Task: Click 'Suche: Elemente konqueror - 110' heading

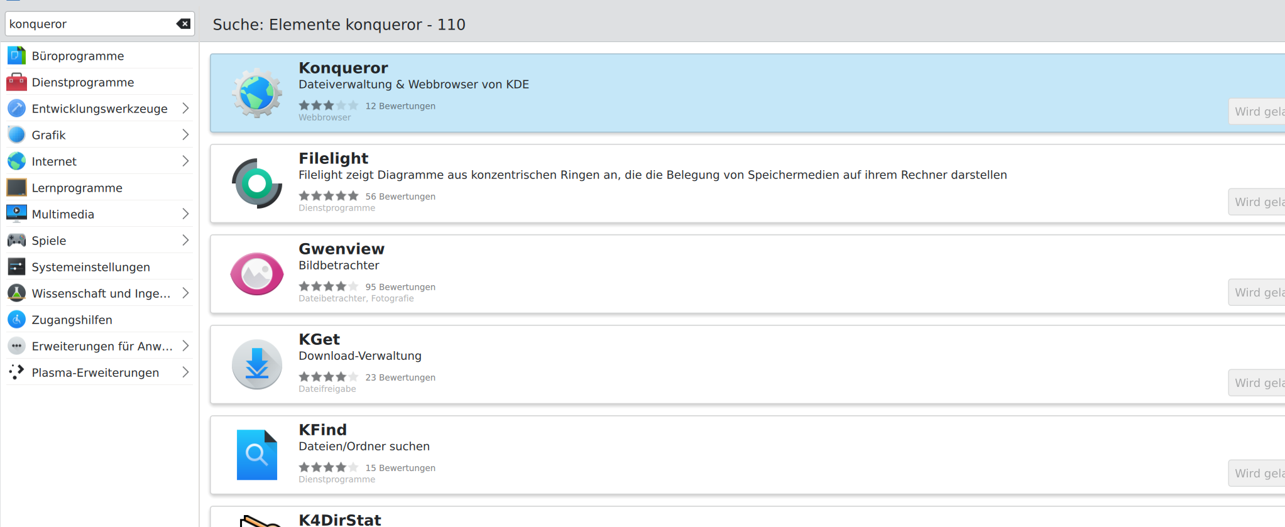Action: pyautogui.click(x=339, y=24)
